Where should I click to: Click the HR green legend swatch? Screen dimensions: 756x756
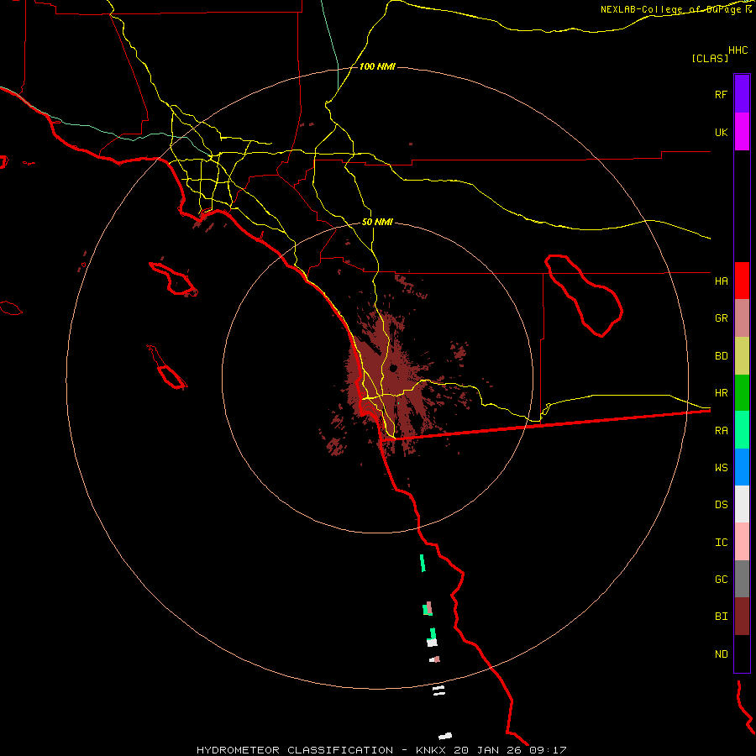tap(742, 393)
